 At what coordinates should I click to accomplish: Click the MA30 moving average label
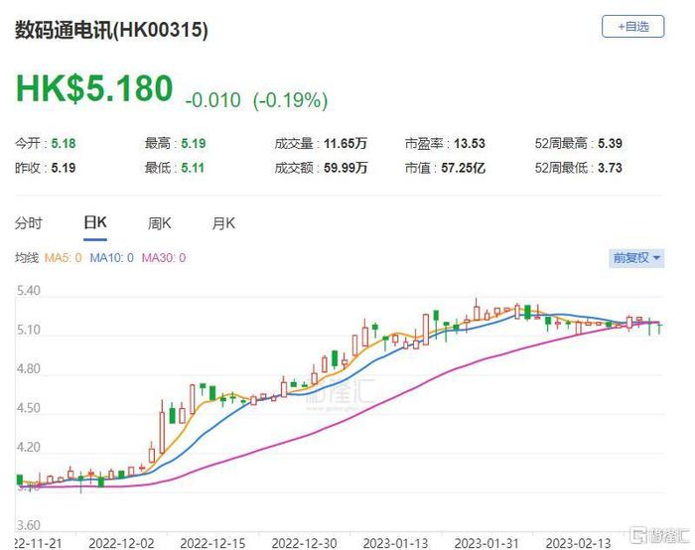point(164,258)
